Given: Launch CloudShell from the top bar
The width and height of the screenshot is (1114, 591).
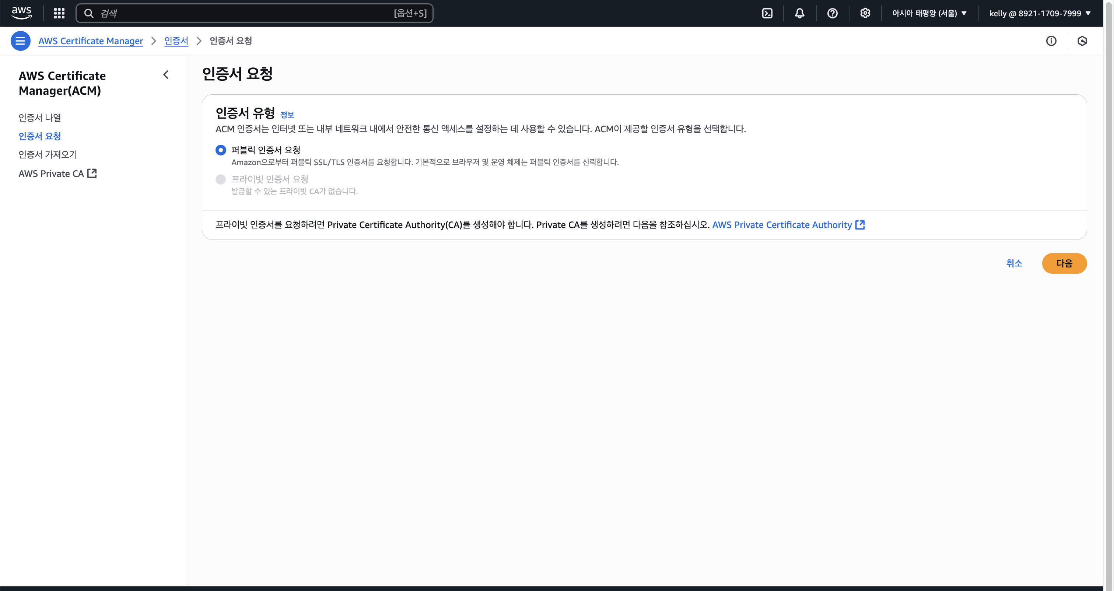Looking at the screenshot, I should pyautogui.click(x=767, y=13).
